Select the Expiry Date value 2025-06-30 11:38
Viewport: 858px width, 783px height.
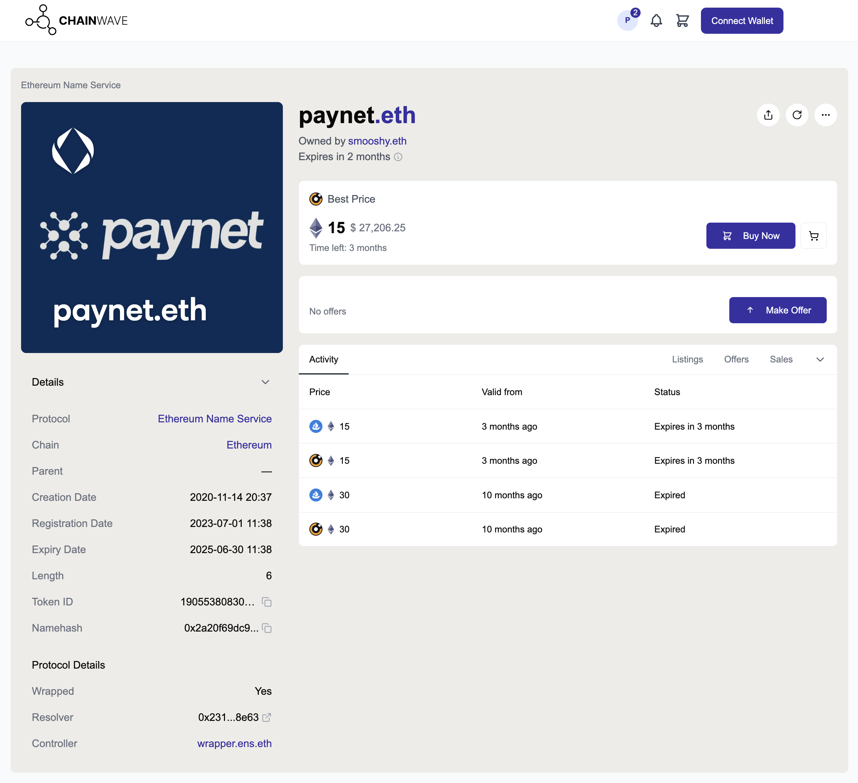(x=230, y=549)
